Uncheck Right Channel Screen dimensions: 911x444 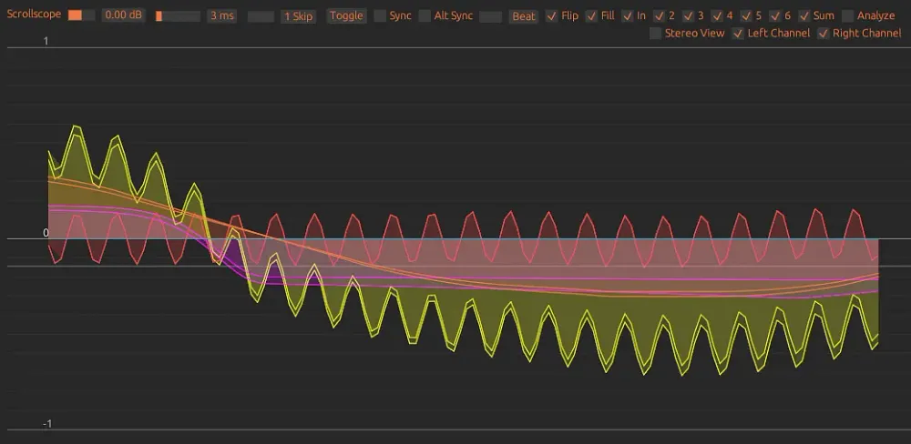pos(824,34)
